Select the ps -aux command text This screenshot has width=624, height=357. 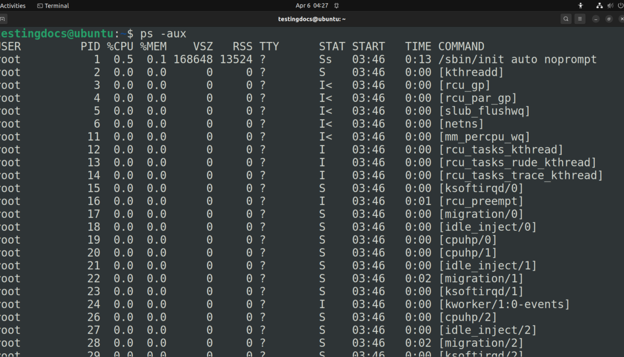tap(164, 33)
